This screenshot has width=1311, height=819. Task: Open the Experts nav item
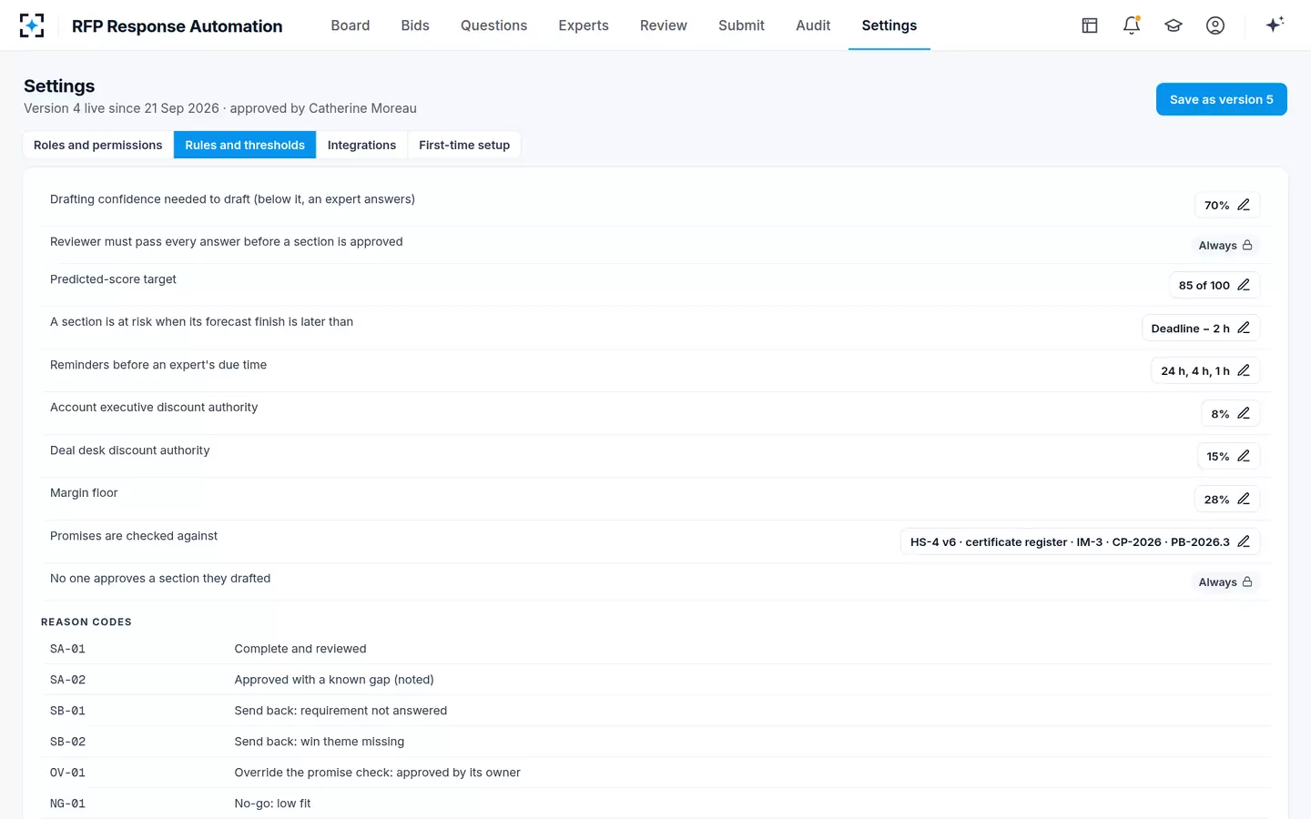pos(584,25)
